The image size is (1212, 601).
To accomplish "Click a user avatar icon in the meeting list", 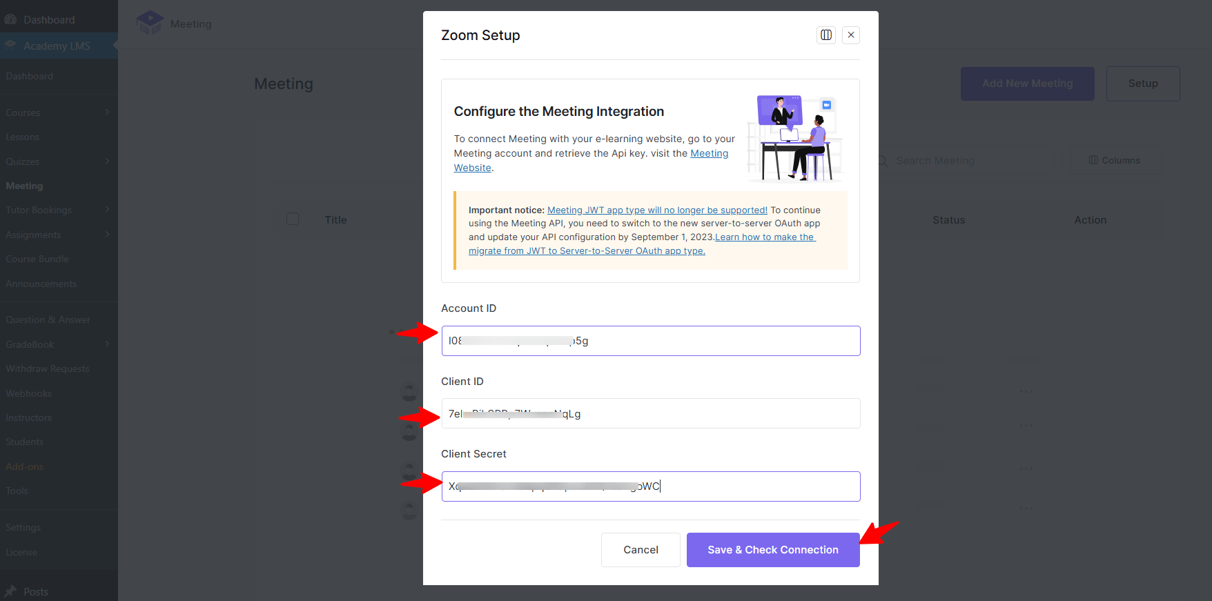I will (409, 391).
